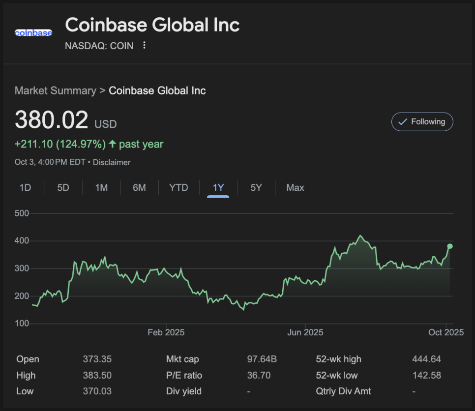Show the YTD chart range
The image size is (475, 411).
point(178,187)
